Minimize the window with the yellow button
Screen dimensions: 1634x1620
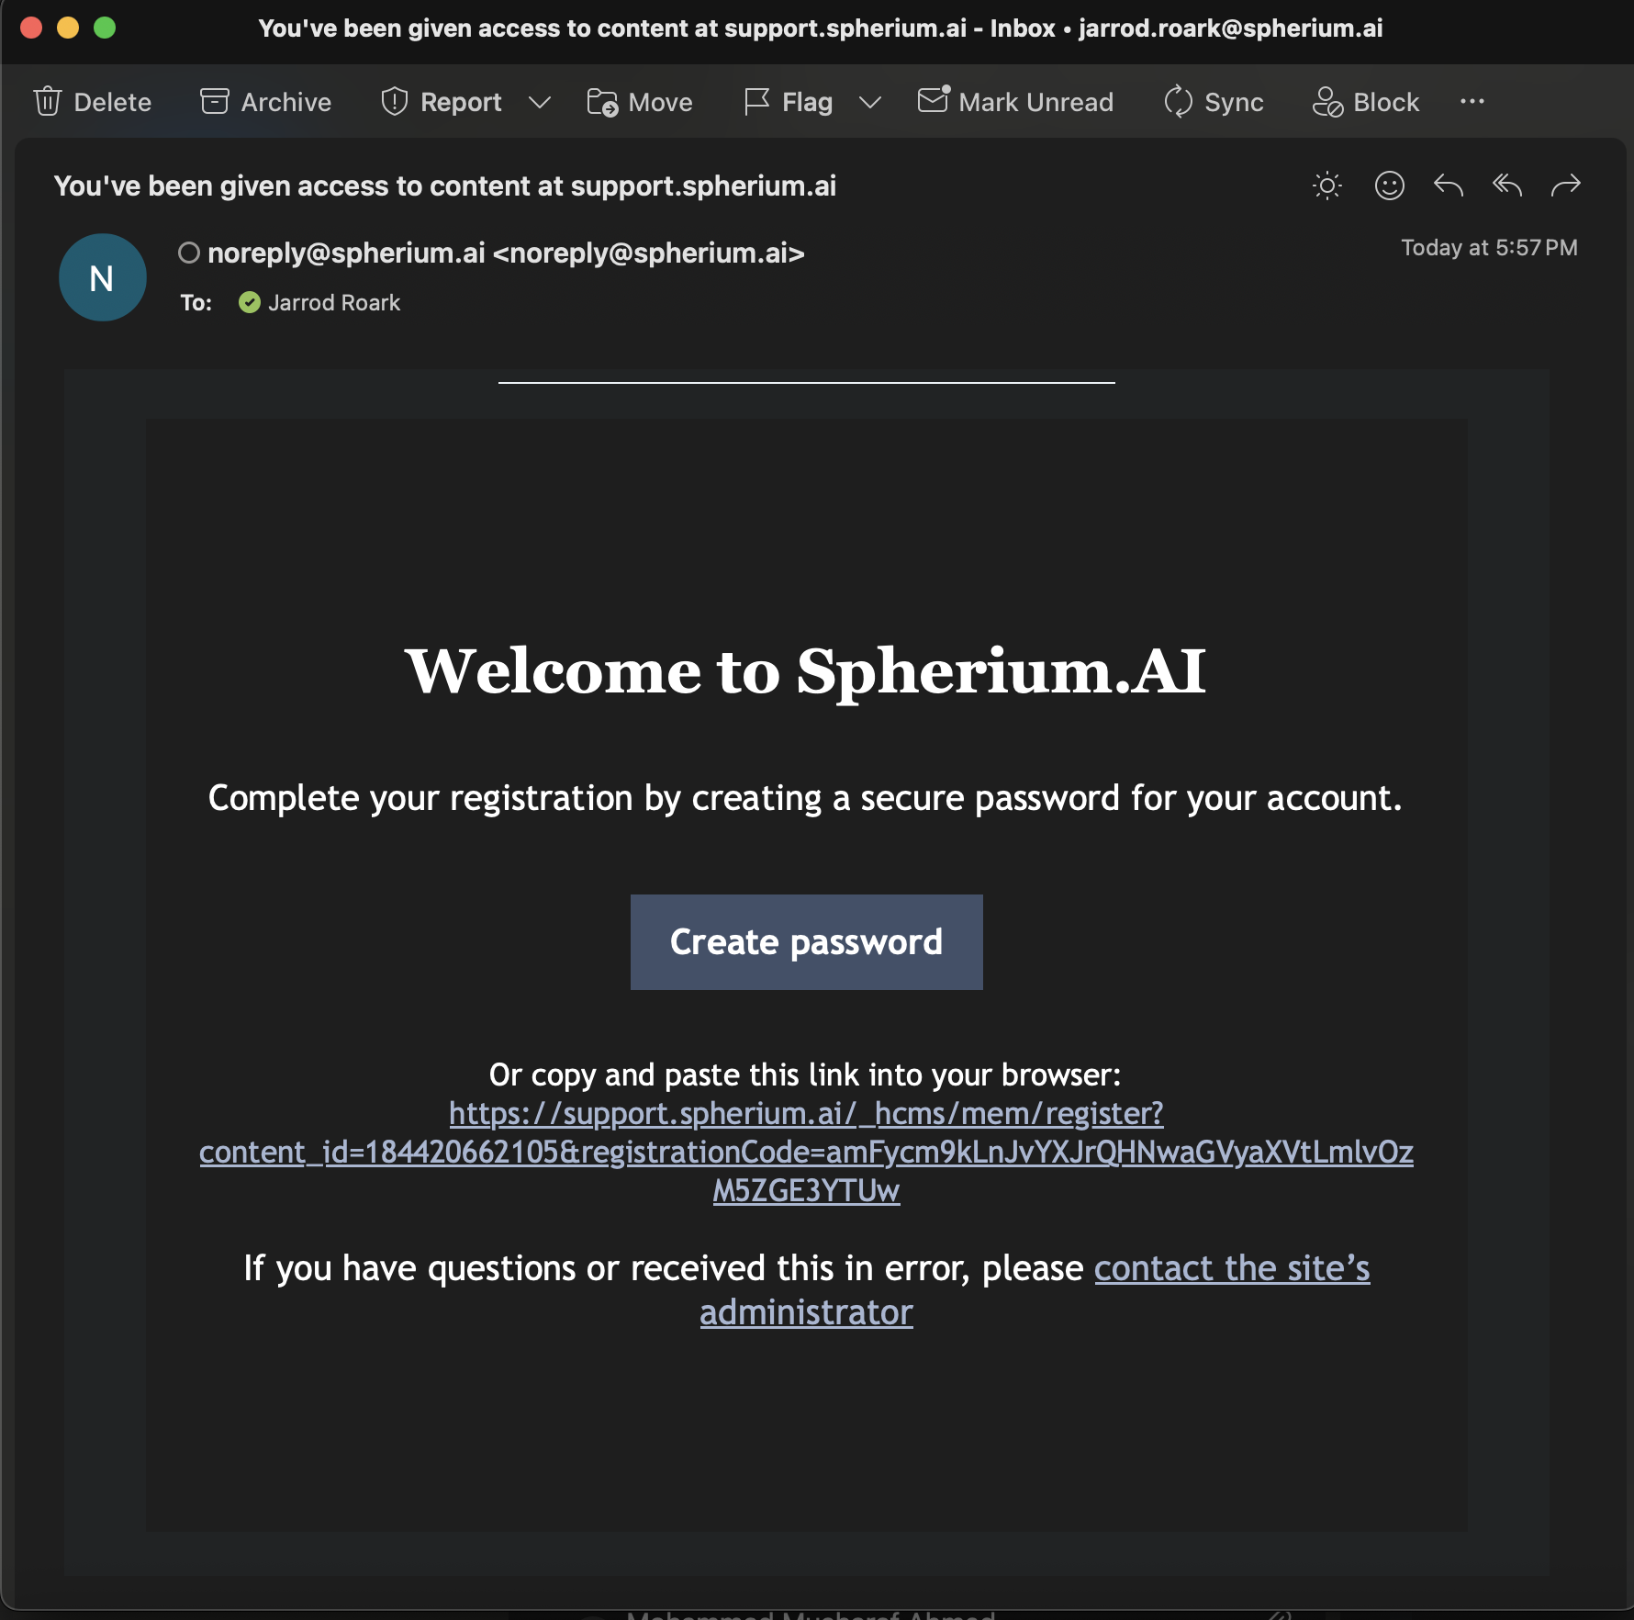(x=68, y=28)
